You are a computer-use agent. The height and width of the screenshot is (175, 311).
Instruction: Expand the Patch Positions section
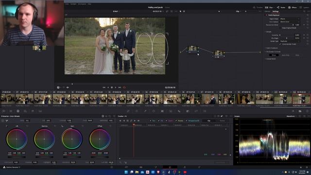(265, 48)
